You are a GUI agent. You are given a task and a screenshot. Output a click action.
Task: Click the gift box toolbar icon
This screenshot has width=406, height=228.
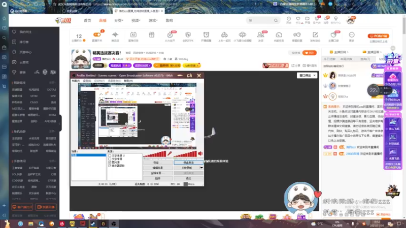152,34
